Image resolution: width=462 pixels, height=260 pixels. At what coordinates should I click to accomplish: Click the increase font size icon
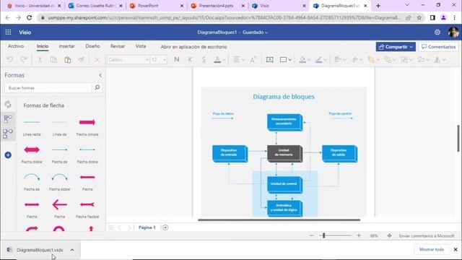click(x=253, y=59)
